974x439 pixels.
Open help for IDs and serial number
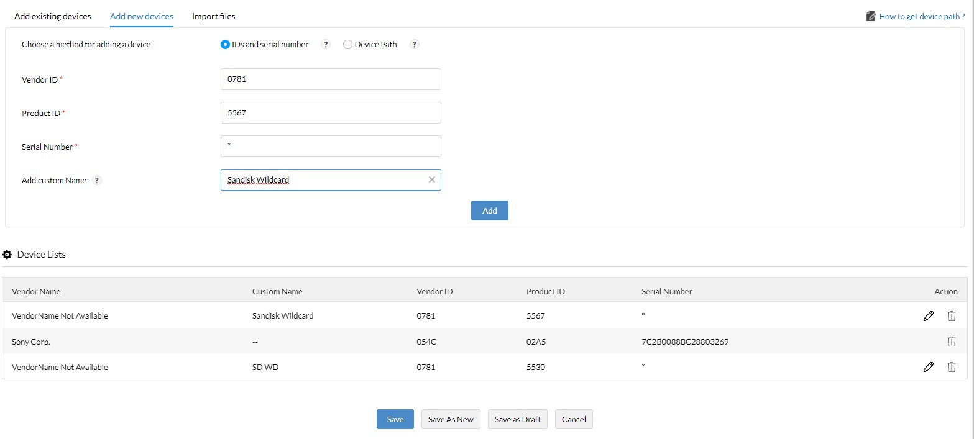pos(325,45)
